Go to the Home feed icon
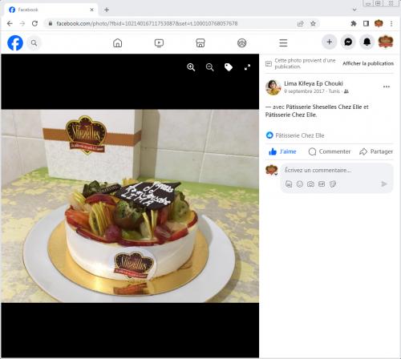The width and height of the screenshot is (401, 359). click(x=117, y=42)
